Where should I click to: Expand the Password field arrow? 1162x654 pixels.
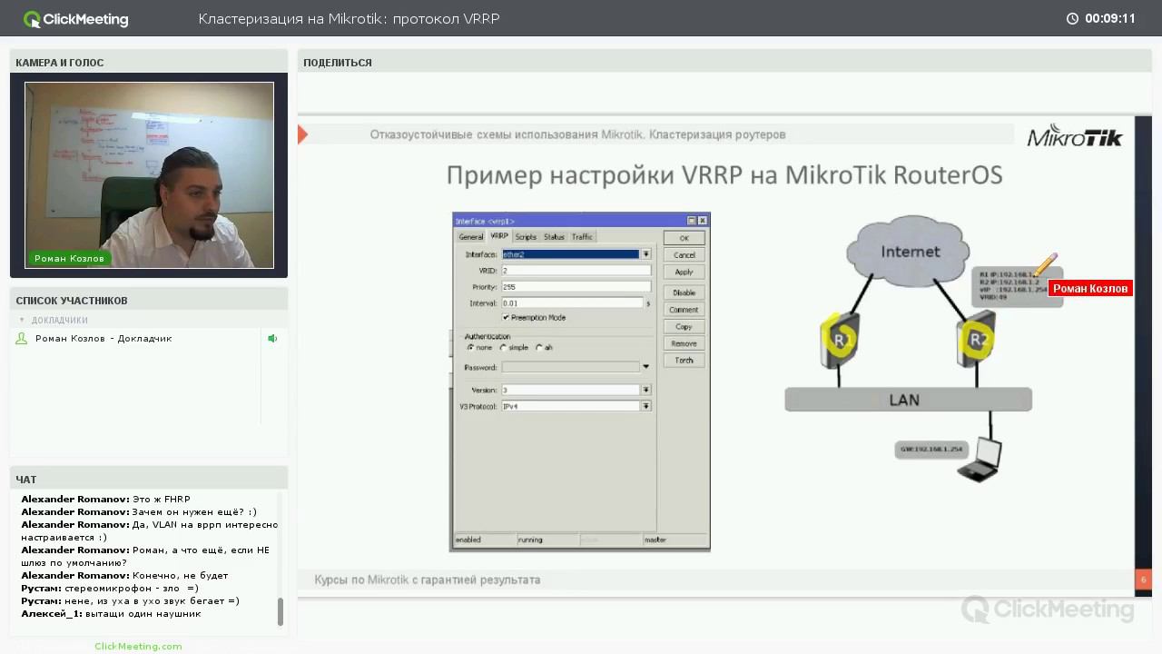(x=645, y=367)
